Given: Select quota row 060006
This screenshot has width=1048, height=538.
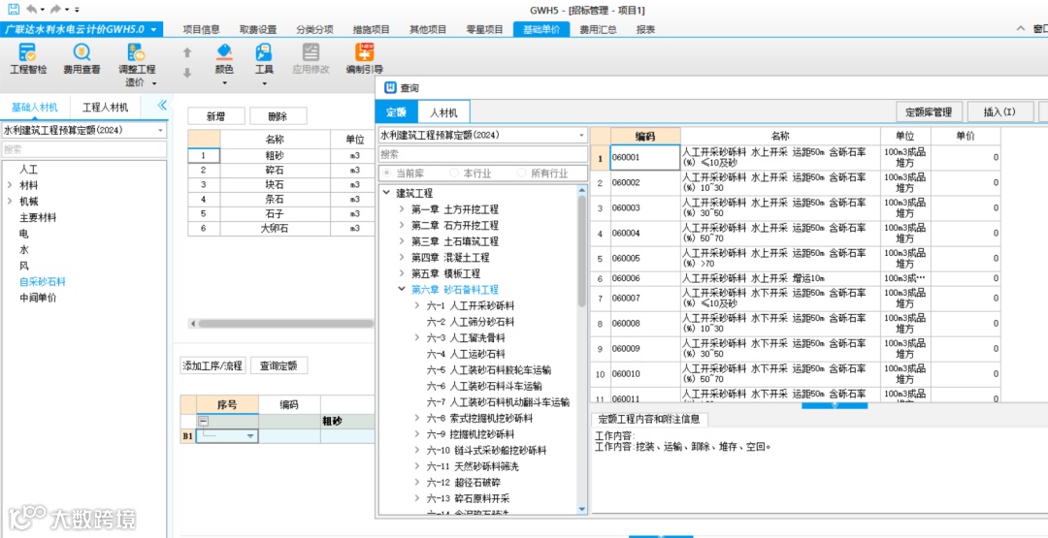Looking at the screenshot, I should (796, 278).
